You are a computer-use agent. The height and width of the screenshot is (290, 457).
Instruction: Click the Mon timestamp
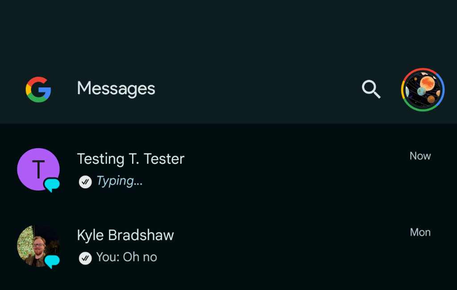pyautogui.click(x=420, y=232)
